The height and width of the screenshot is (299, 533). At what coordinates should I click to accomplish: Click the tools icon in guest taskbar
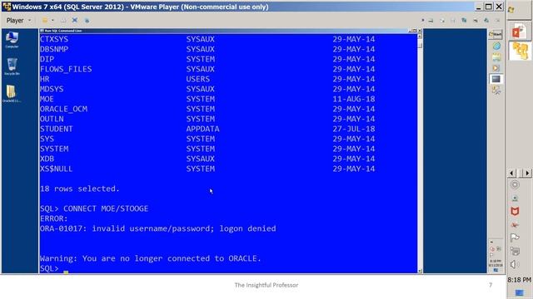click(496, 90)
